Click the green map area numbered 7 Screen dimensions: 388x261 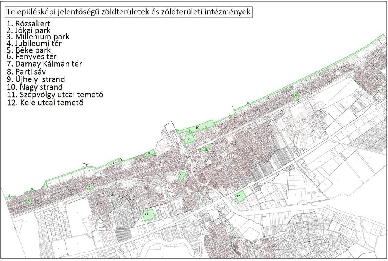tap(296, 95)
